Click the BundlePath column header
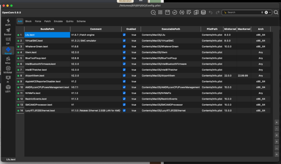The width and height of the screenshot is (281, 164). point(47,29)
